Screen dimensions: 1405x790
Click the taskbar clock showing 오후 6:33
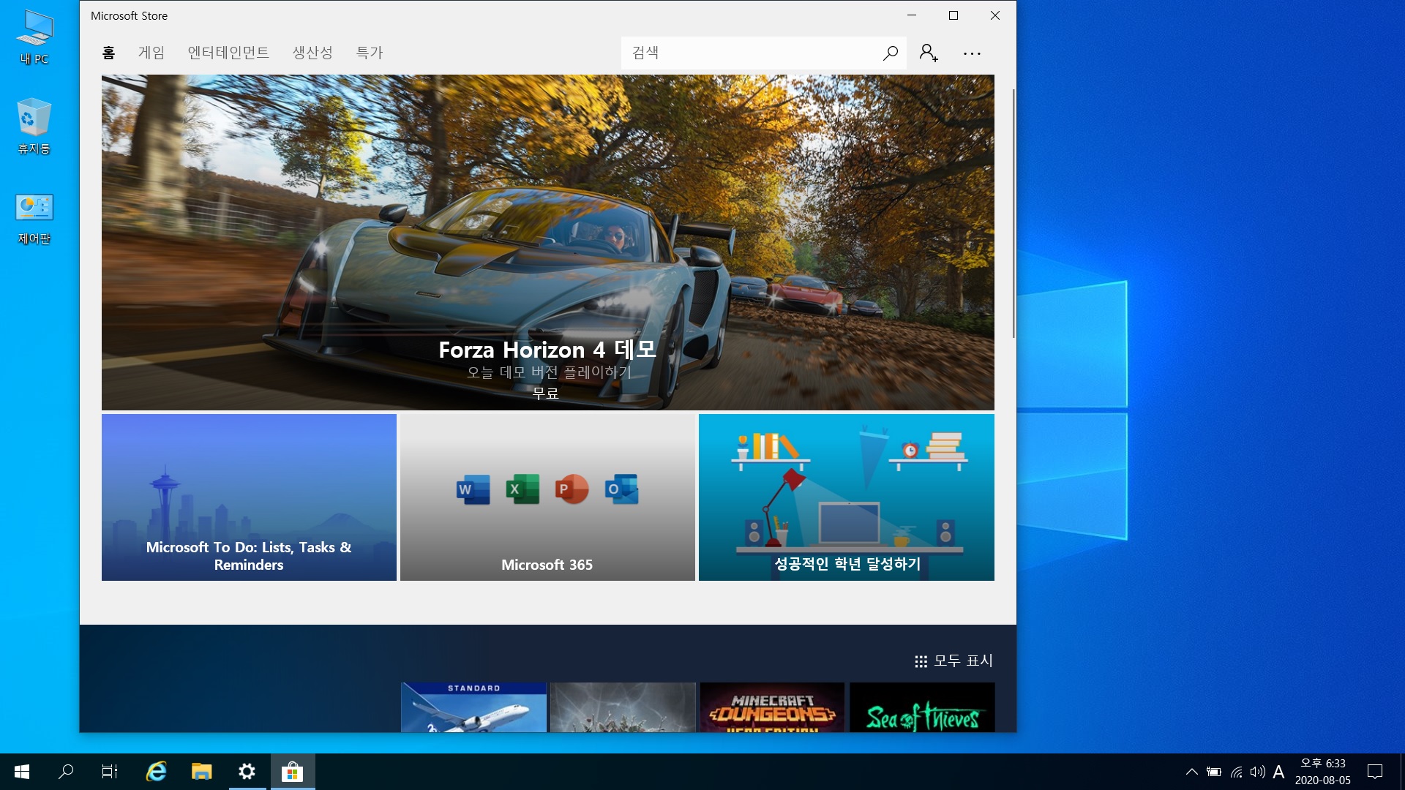point(1322,772)
